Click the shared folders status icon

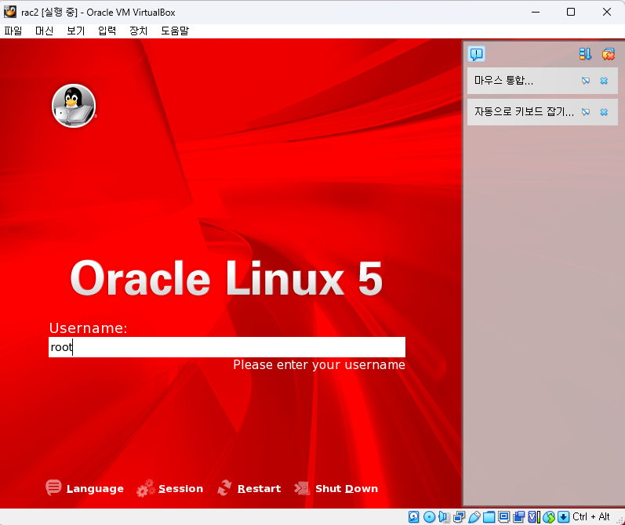(x=489, y=517)
